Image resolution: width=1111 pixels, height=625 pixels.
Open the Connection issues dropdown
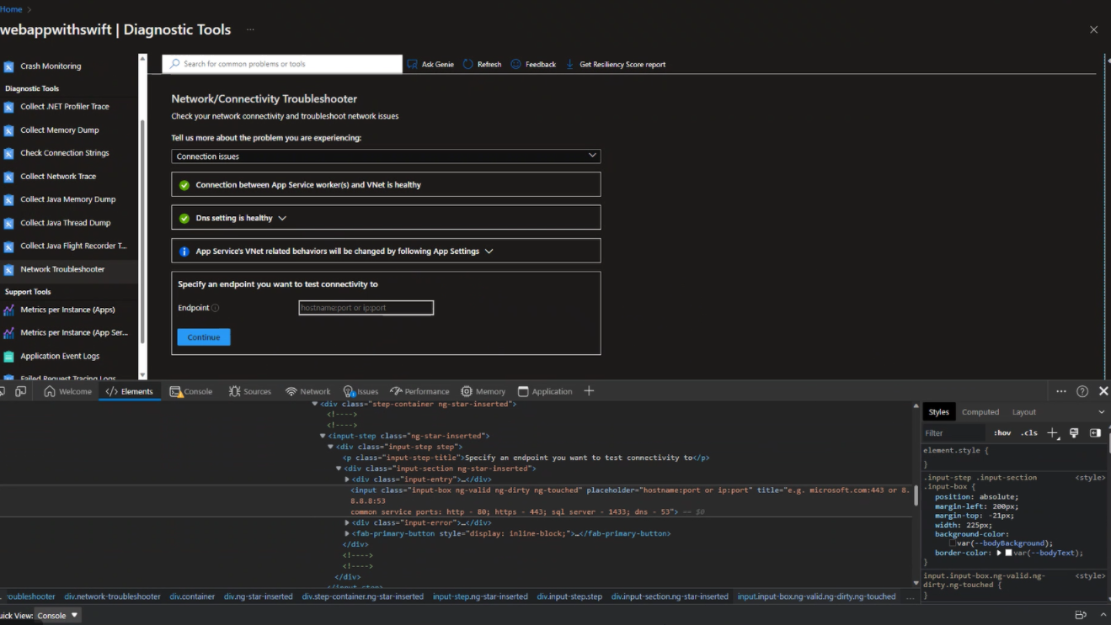tap(386, 156)
